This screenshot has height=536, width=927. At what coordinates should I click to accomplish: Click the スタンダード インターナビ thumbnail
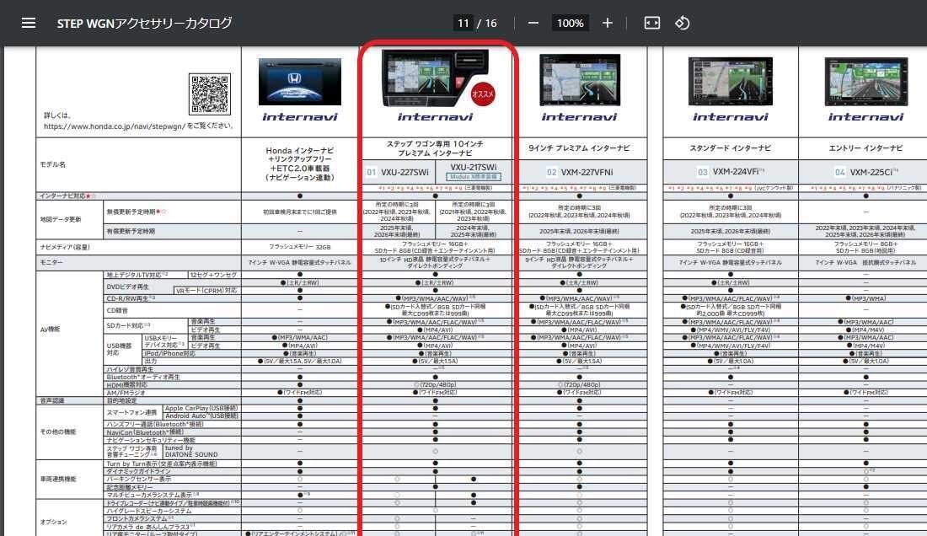tap(730, 81)
